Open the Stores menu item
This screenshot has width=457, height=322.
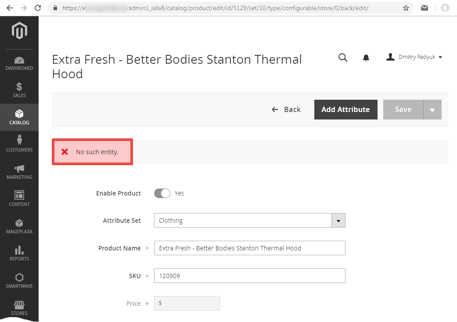coord(19,308)
